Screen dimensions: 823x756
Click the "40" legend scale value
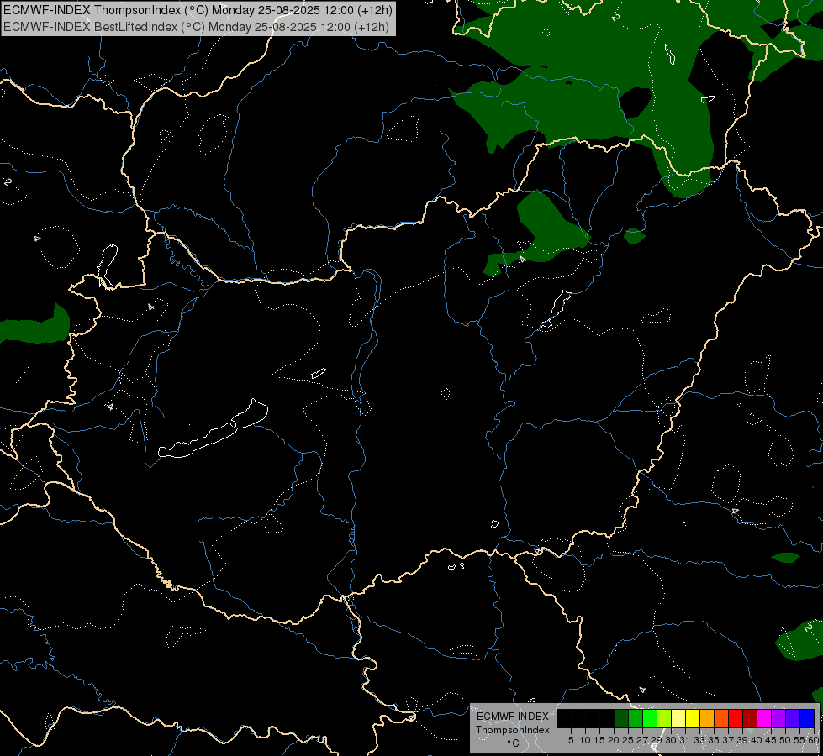pyautogui.click(x=757, y=740)
